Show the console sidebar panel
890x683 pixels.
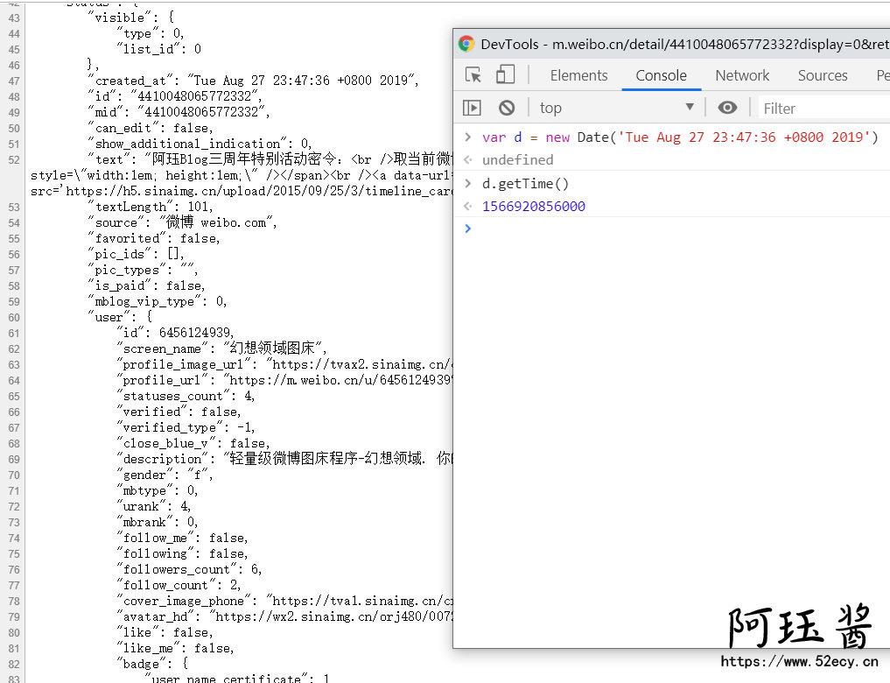click(x=472, y=108)
